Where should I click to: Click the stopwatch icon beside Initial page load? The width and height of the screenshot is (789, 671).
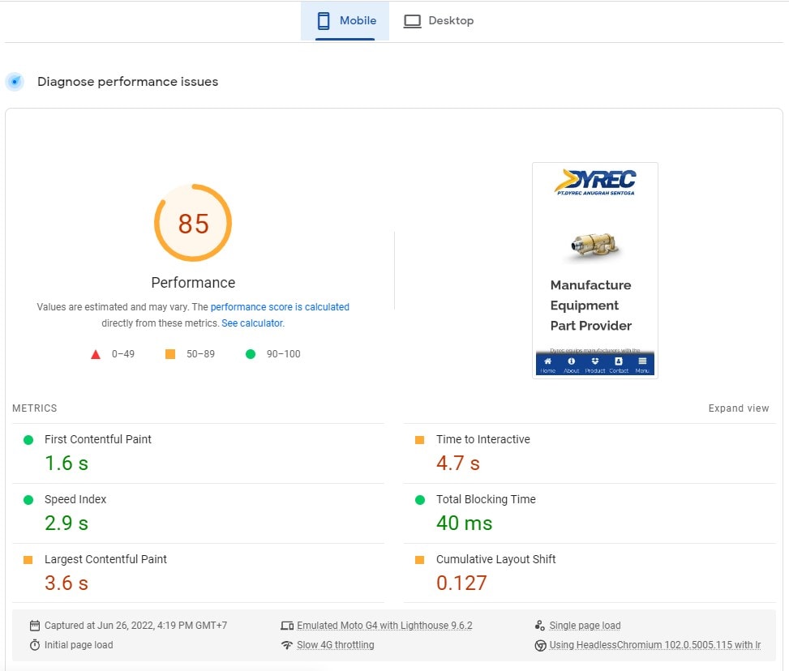point(35,645)
